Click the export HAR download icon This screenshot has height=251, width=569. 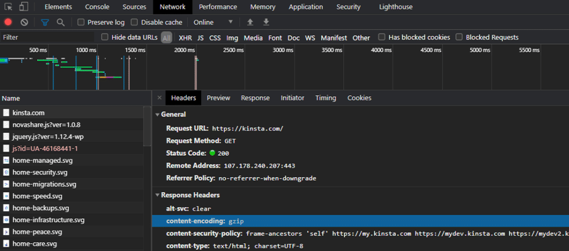(266, 22)
